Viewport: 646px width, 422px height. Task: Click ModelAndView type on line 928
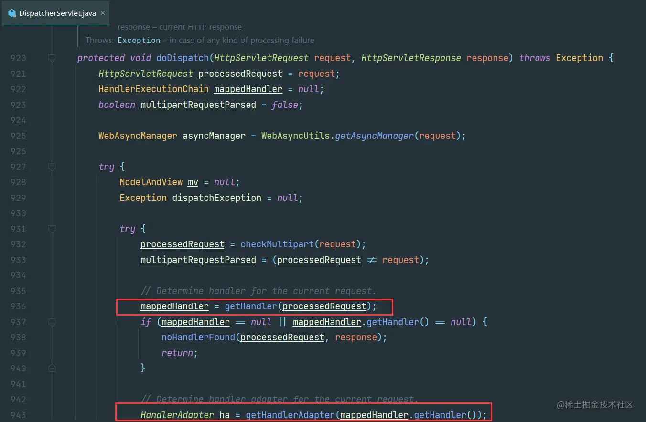pos(151,182)
